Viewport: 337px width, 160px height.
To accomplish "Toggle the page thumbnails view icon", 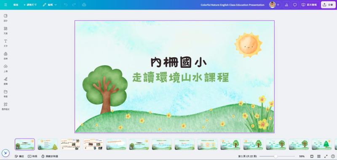I will click(x=312, y=156).
